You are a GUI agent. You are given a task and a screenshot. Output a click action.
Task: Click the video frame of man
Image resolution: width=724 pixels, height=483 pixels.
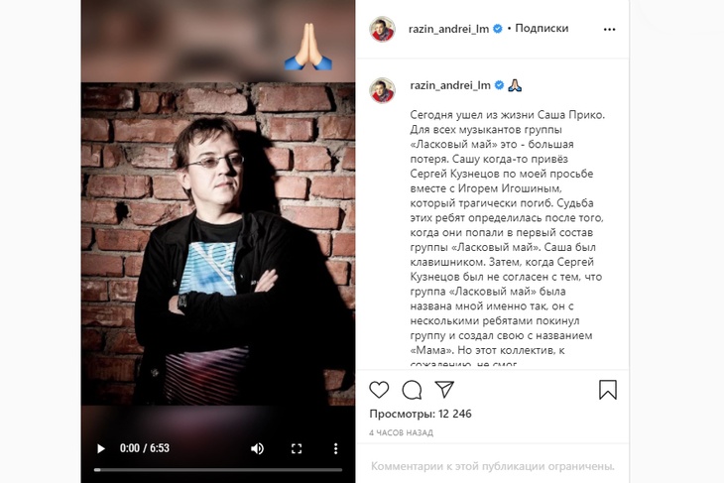(x=218, y=244)
